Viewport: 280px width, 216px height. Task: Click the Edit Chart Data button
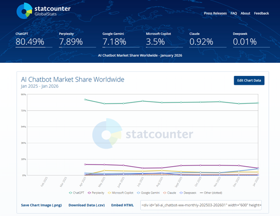(x=249, y=80)
